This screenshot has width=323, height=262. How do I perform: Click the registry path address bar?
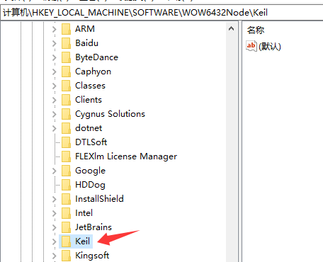(x=161, y=13)
